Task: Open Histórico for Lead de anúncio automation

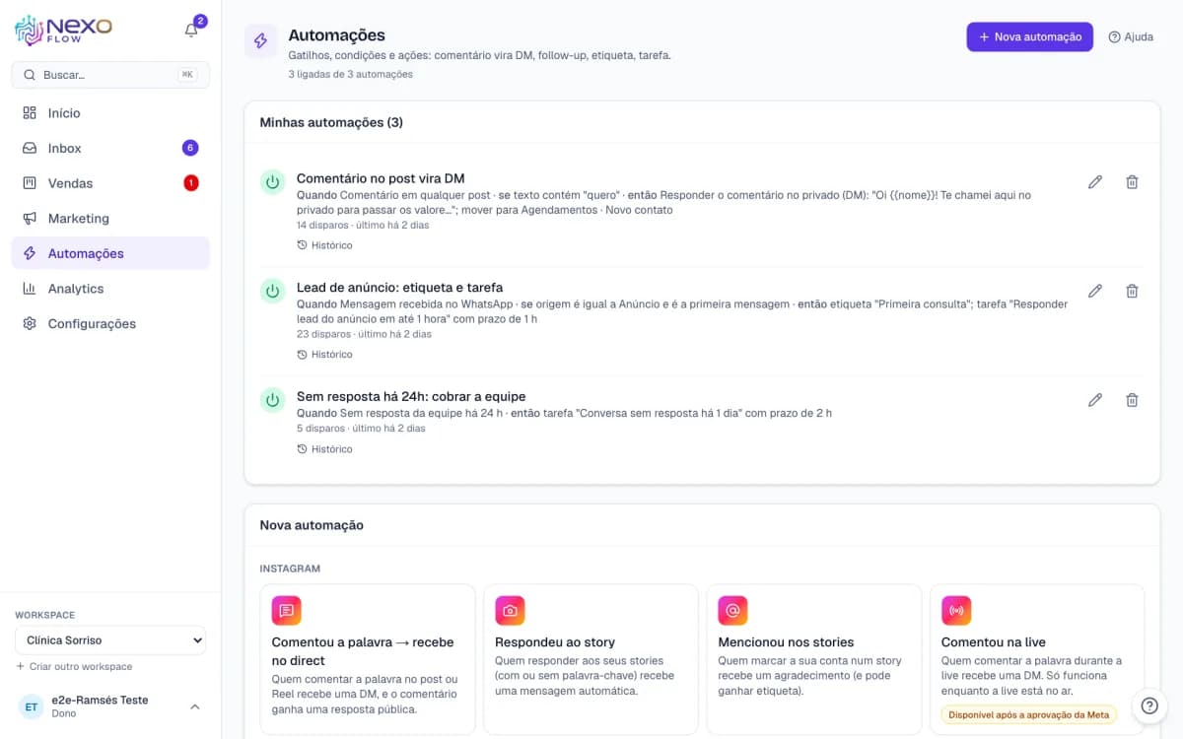Action: point(324,355)
